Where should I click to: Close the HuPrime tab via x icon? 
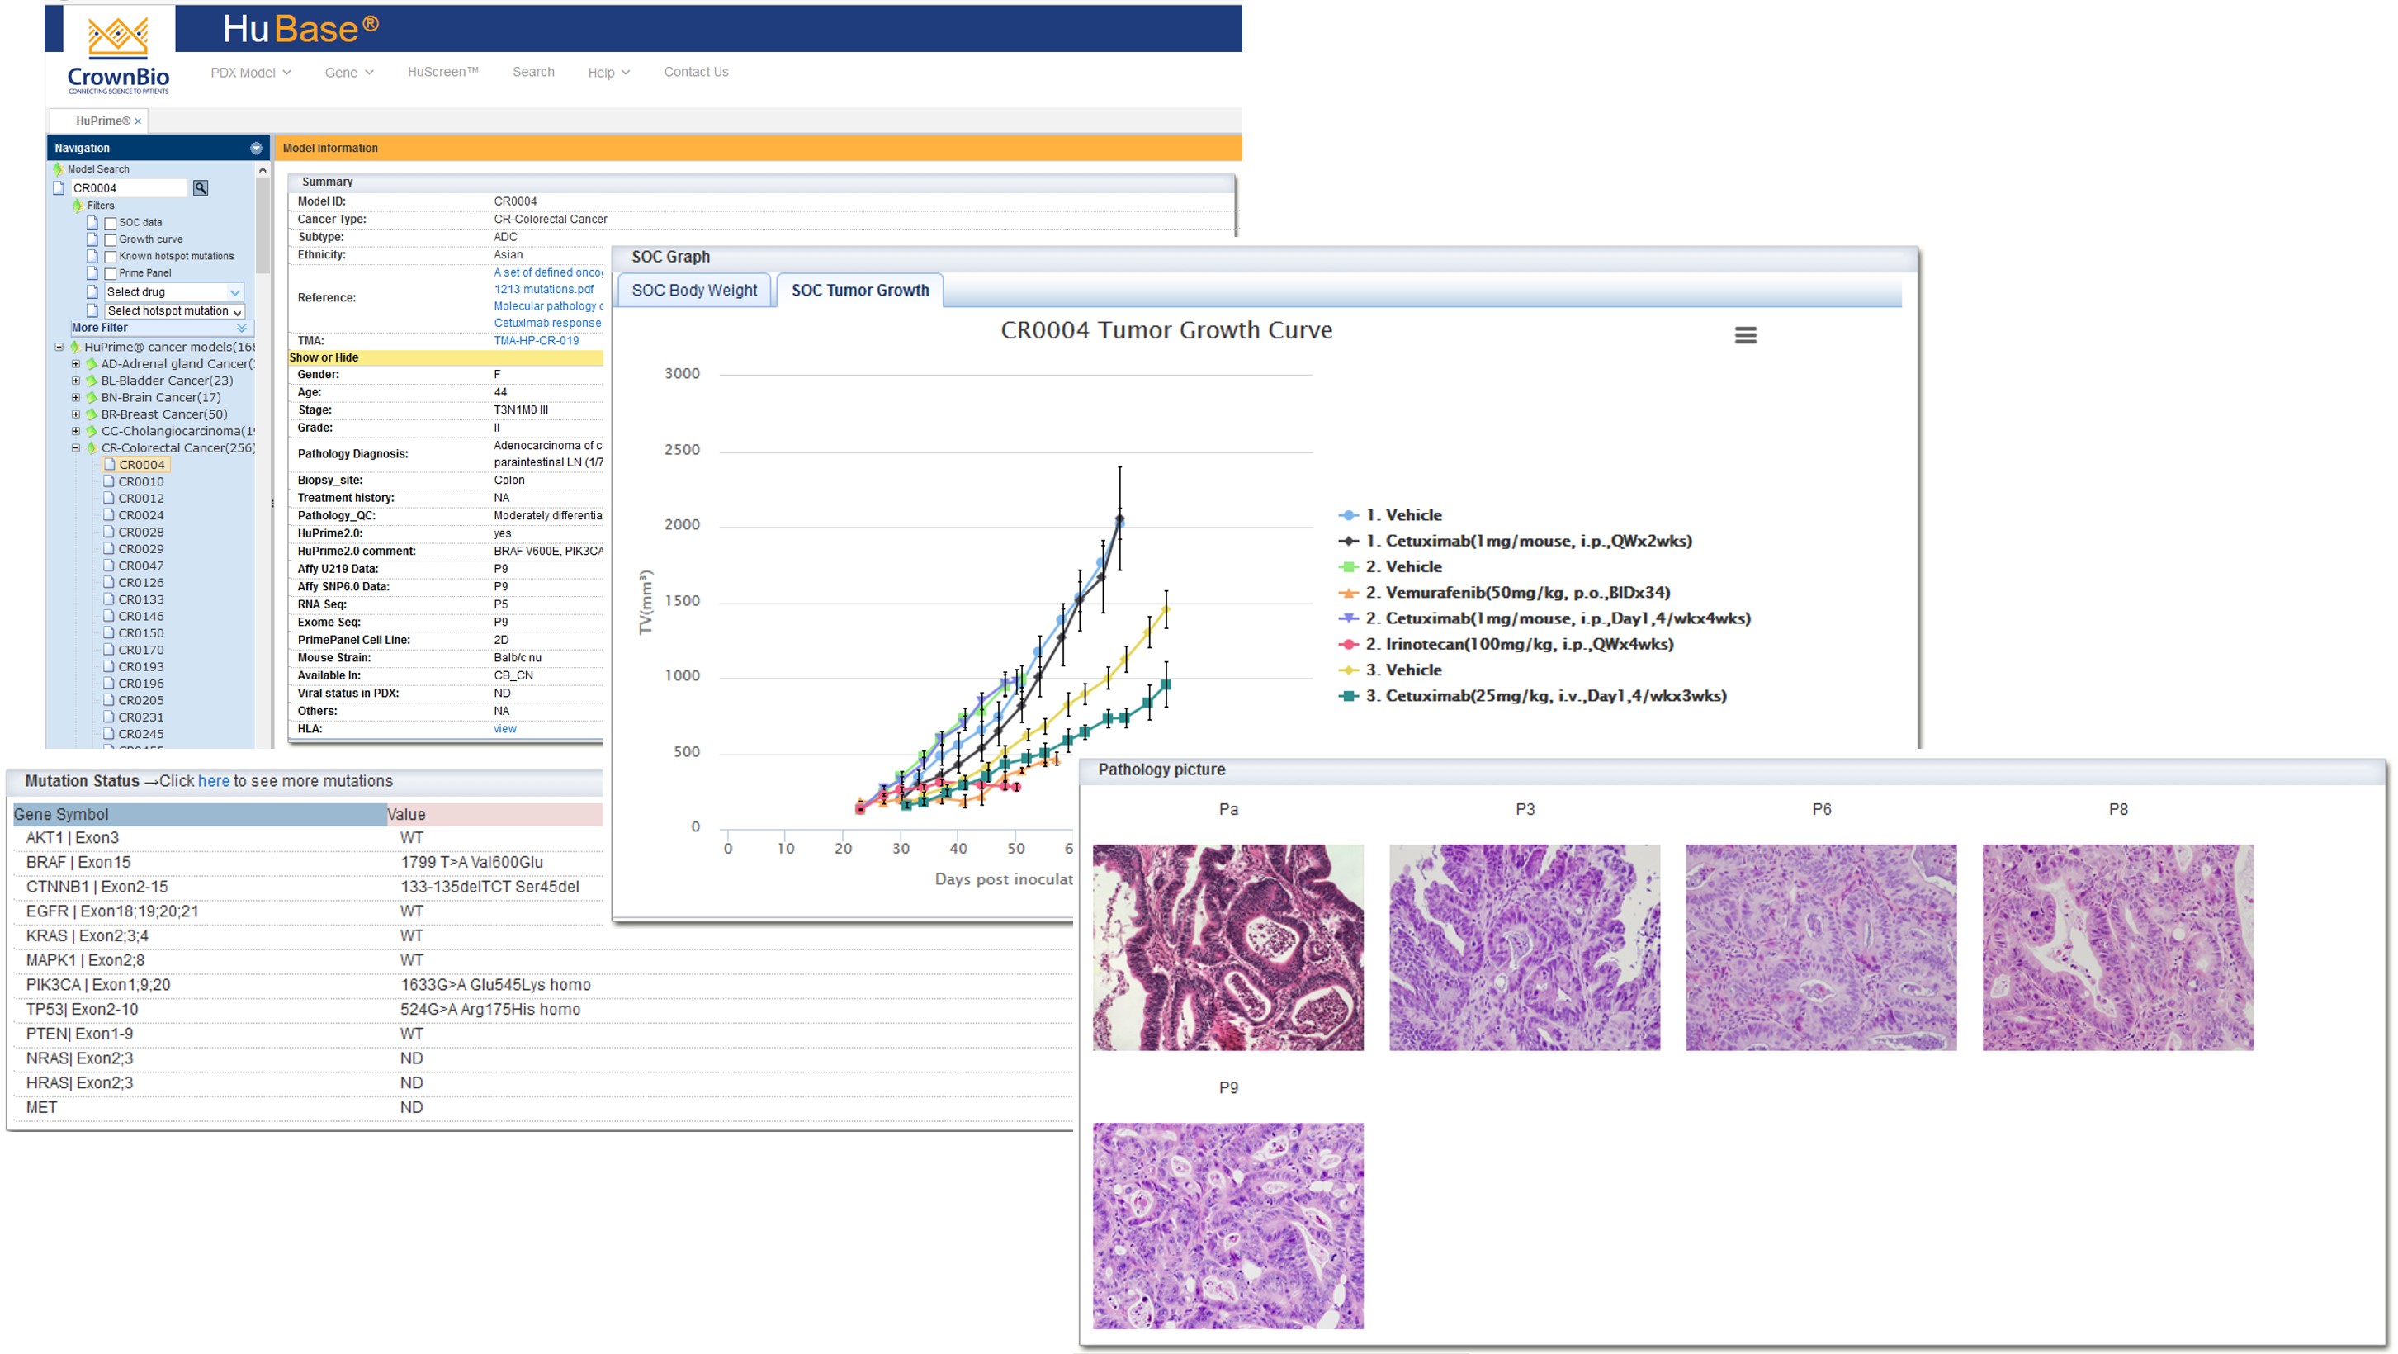tap(139, 121)
